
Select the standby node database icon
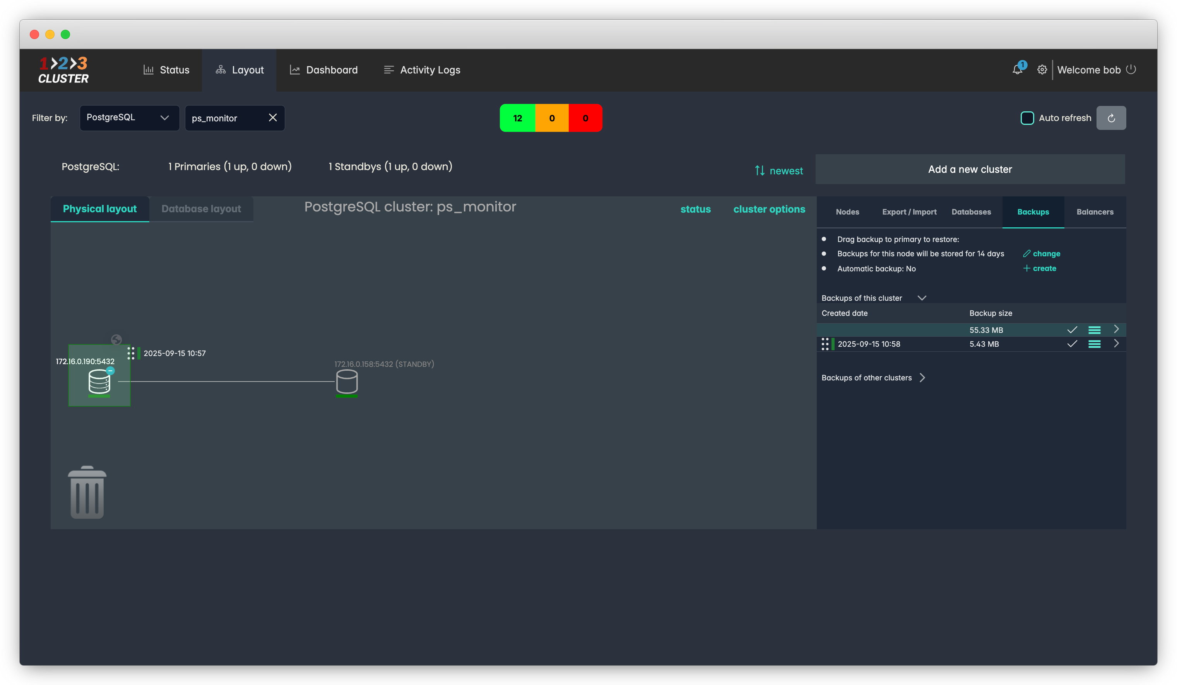coord(347,381)
